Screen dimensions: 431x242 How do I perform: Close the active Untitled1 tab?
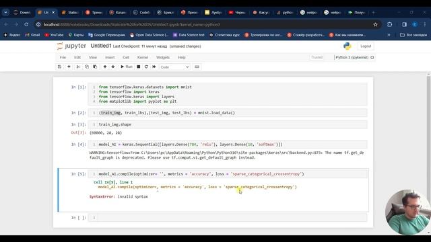click(x=53, y=12)
